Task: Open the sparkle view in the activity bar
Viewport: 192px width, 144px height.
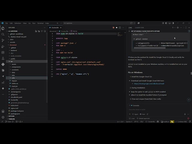Action: pos(3,88)
